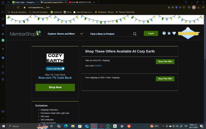Click the Extra Cash Back badge

(x=55, y=69)
